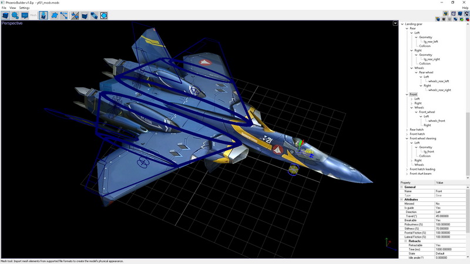Toggle the Mirrored property value
470x264 pixels.
451,204
